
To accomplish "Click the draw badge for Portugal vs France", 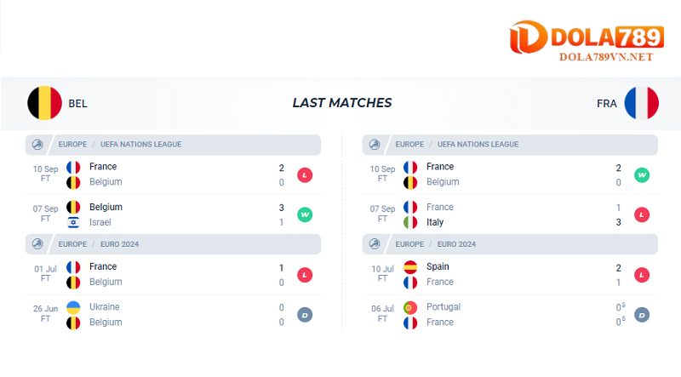I will (x=643, y=315).
